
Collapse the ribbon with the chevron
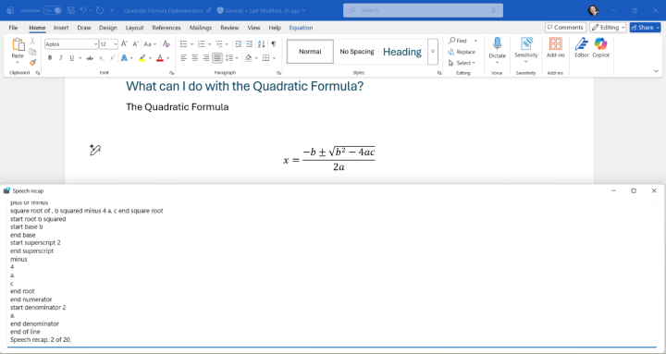(x=656, y=71)
